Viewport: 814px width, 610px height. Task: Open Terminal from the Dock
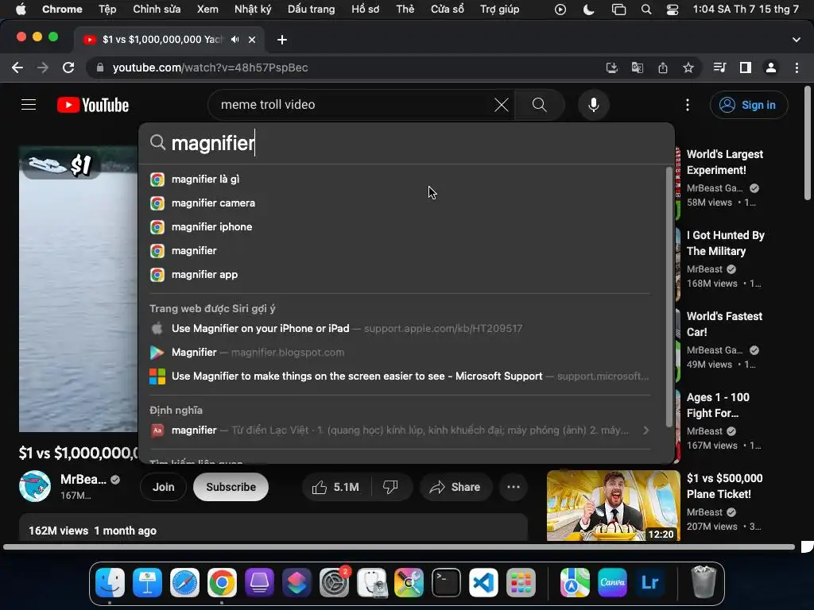[446, 582]
